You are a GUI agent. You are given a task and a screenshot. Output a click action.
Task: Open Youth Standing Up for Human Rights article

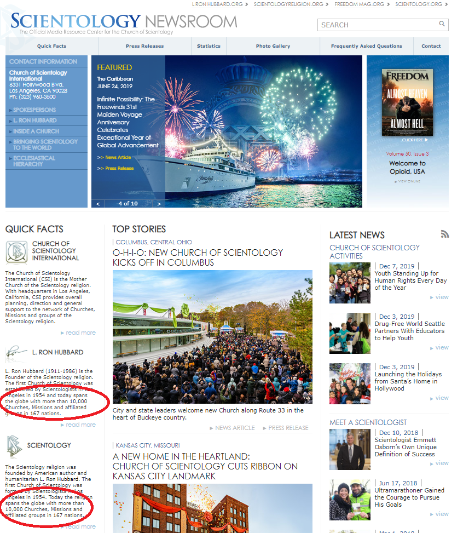[x=410, y=280]
